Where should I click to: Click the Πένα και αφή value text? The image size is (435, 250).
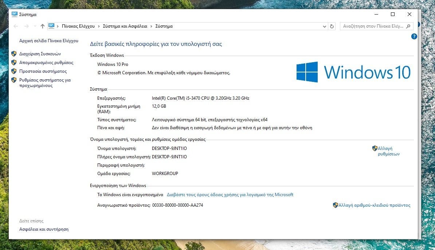pos(232,128)
